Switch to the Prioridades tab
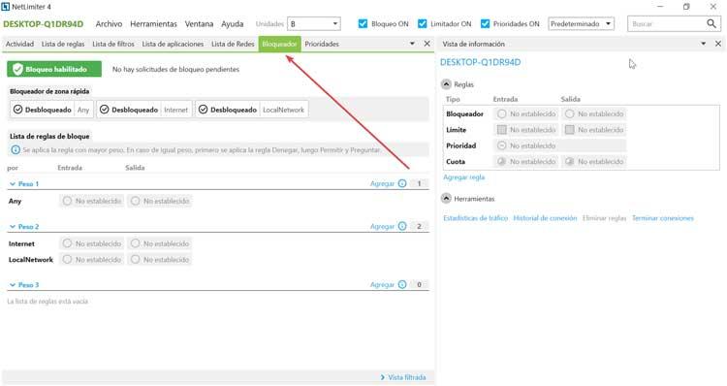Screen dimensions: 727x386 tap(322, 44)
